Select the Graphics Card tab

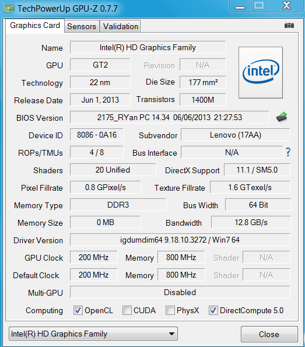pos(35,26)
